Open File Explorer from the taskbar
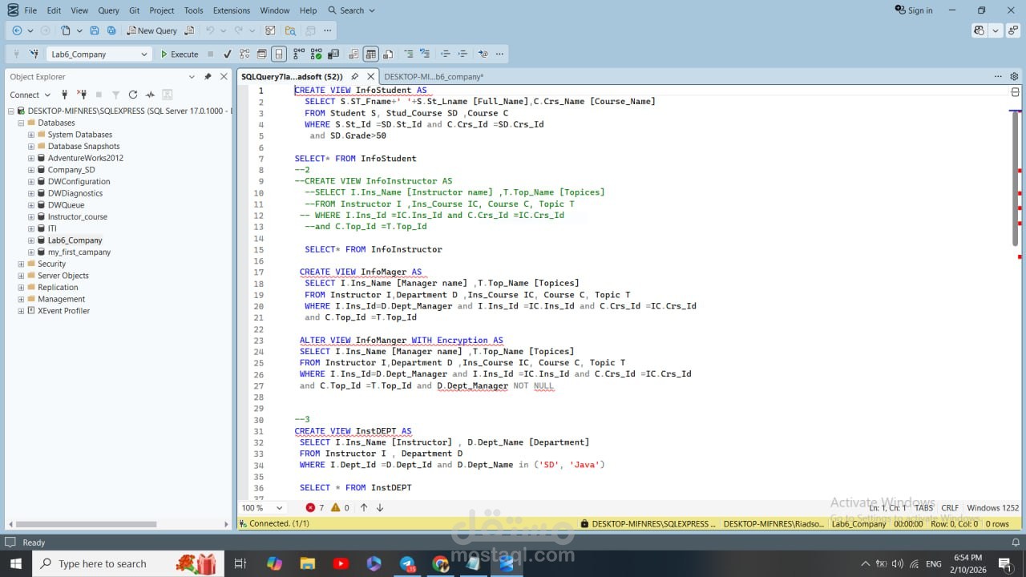Image resolution: width=1026 pixels, height=577 pixels. coord(308,564)
